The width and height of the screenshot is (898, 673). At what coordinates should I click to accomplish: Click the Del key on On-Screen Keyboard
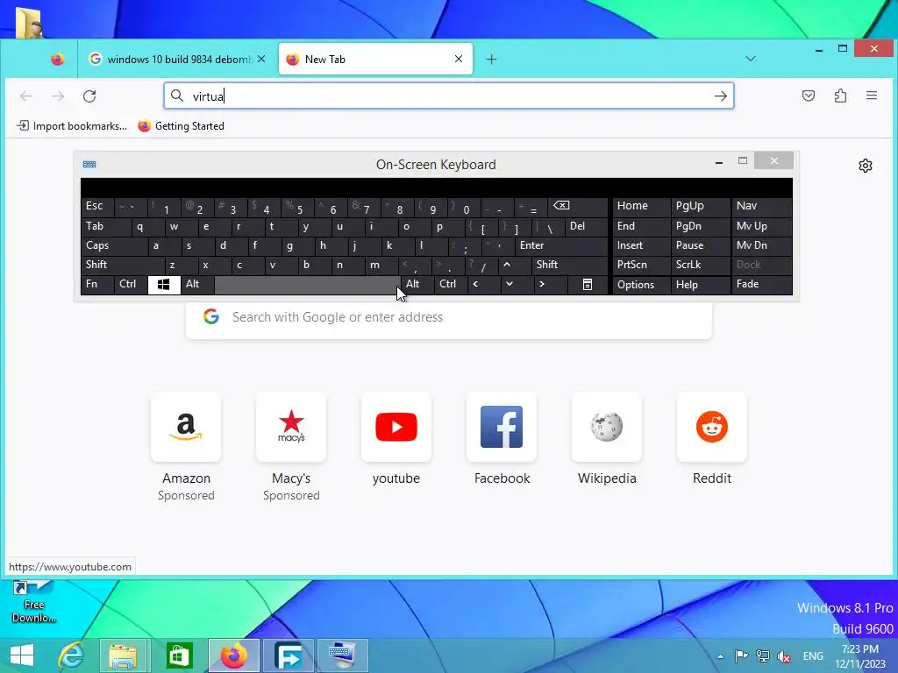[586, 227]
